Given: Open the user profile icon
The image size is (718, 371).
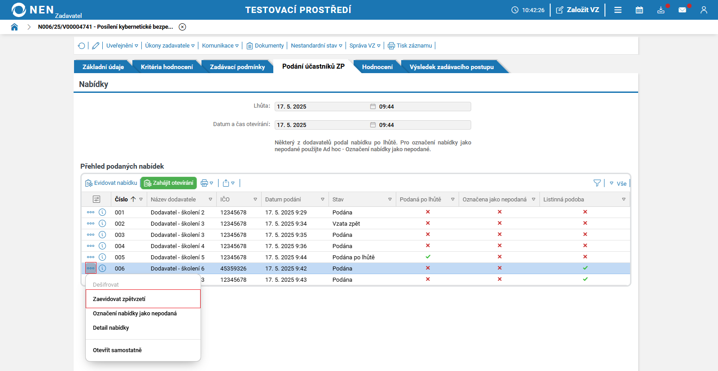Looking at the screenshot, I should point(704,10).
